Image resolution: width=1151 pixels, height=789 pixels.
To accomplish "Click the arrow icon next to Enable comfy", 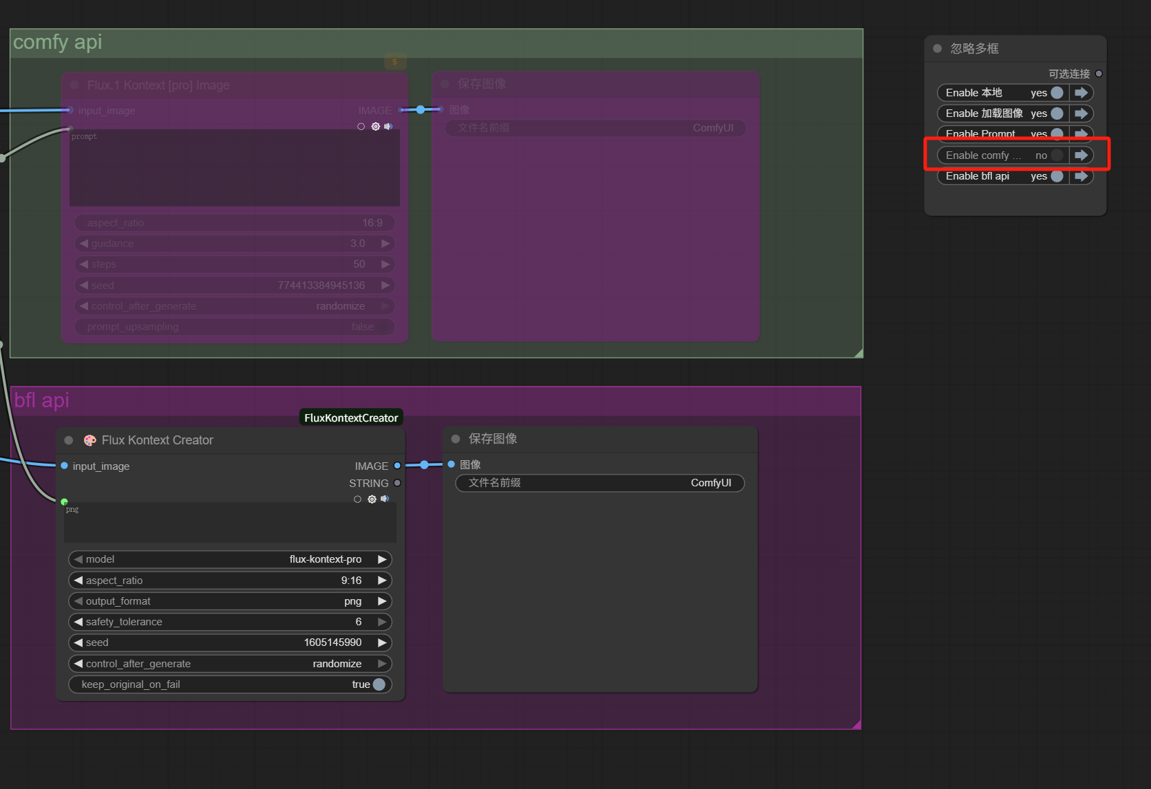I will 1081,155.
